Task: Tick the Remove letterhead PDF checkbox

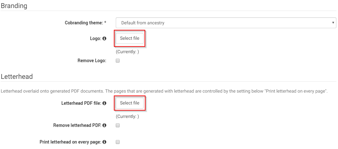Action: point(118,125)
